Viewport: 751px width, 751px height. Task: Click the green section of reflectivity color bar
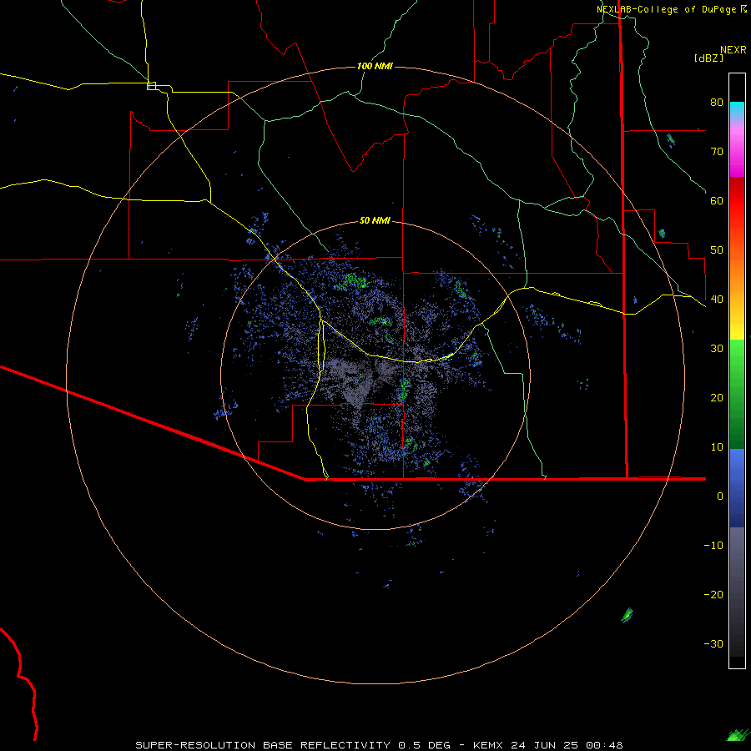[737, 394]
